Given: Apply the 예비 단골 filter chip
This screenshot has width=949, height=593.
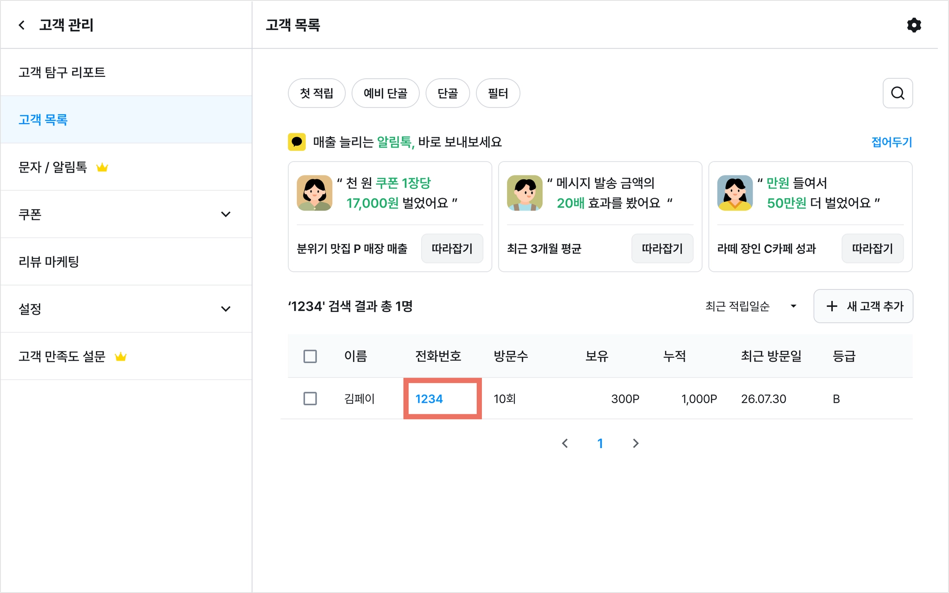Looking at the screenshot, I should click(386, 93).
